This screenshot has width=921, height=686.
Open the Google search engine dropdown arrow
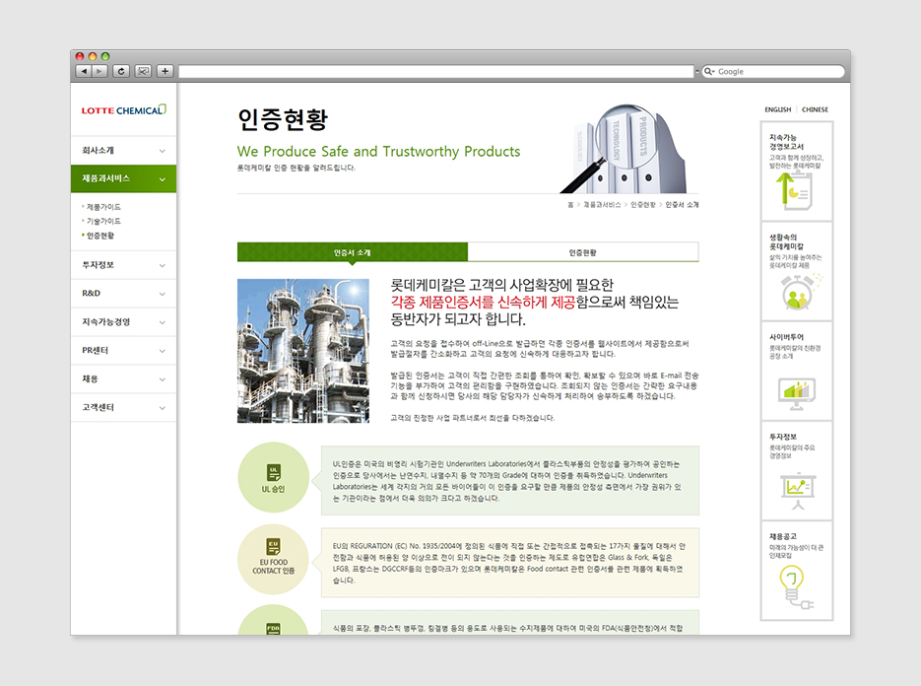click(x=714, y=72)
